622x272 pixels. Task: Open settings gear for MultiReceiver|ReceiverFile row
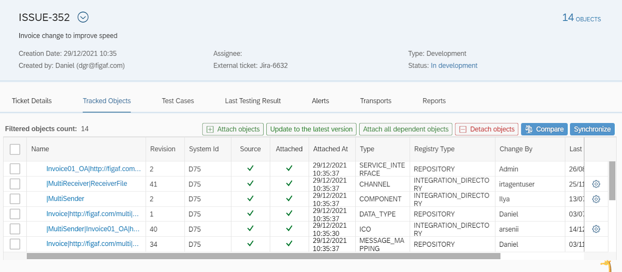click(596, 184)
